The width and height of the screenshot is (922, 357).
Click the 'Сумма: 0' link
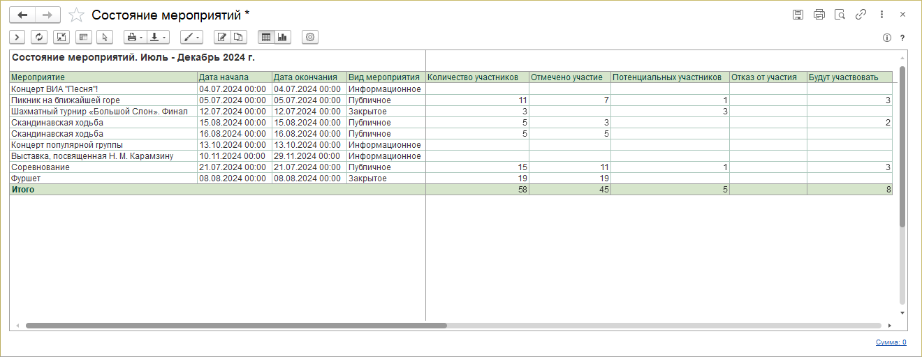pyautogui.click(x=891, y=342)
